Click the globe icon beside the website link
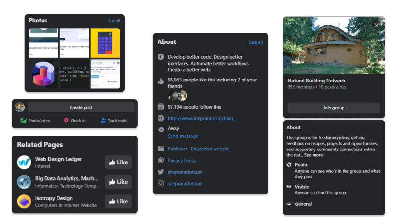Screen dimensions: 401x217 click(x=161, y=118)
